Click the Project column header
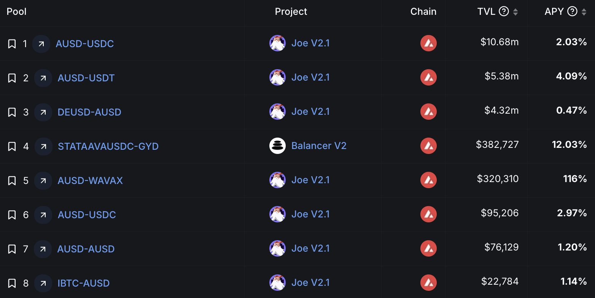 (x=291, y=11)
